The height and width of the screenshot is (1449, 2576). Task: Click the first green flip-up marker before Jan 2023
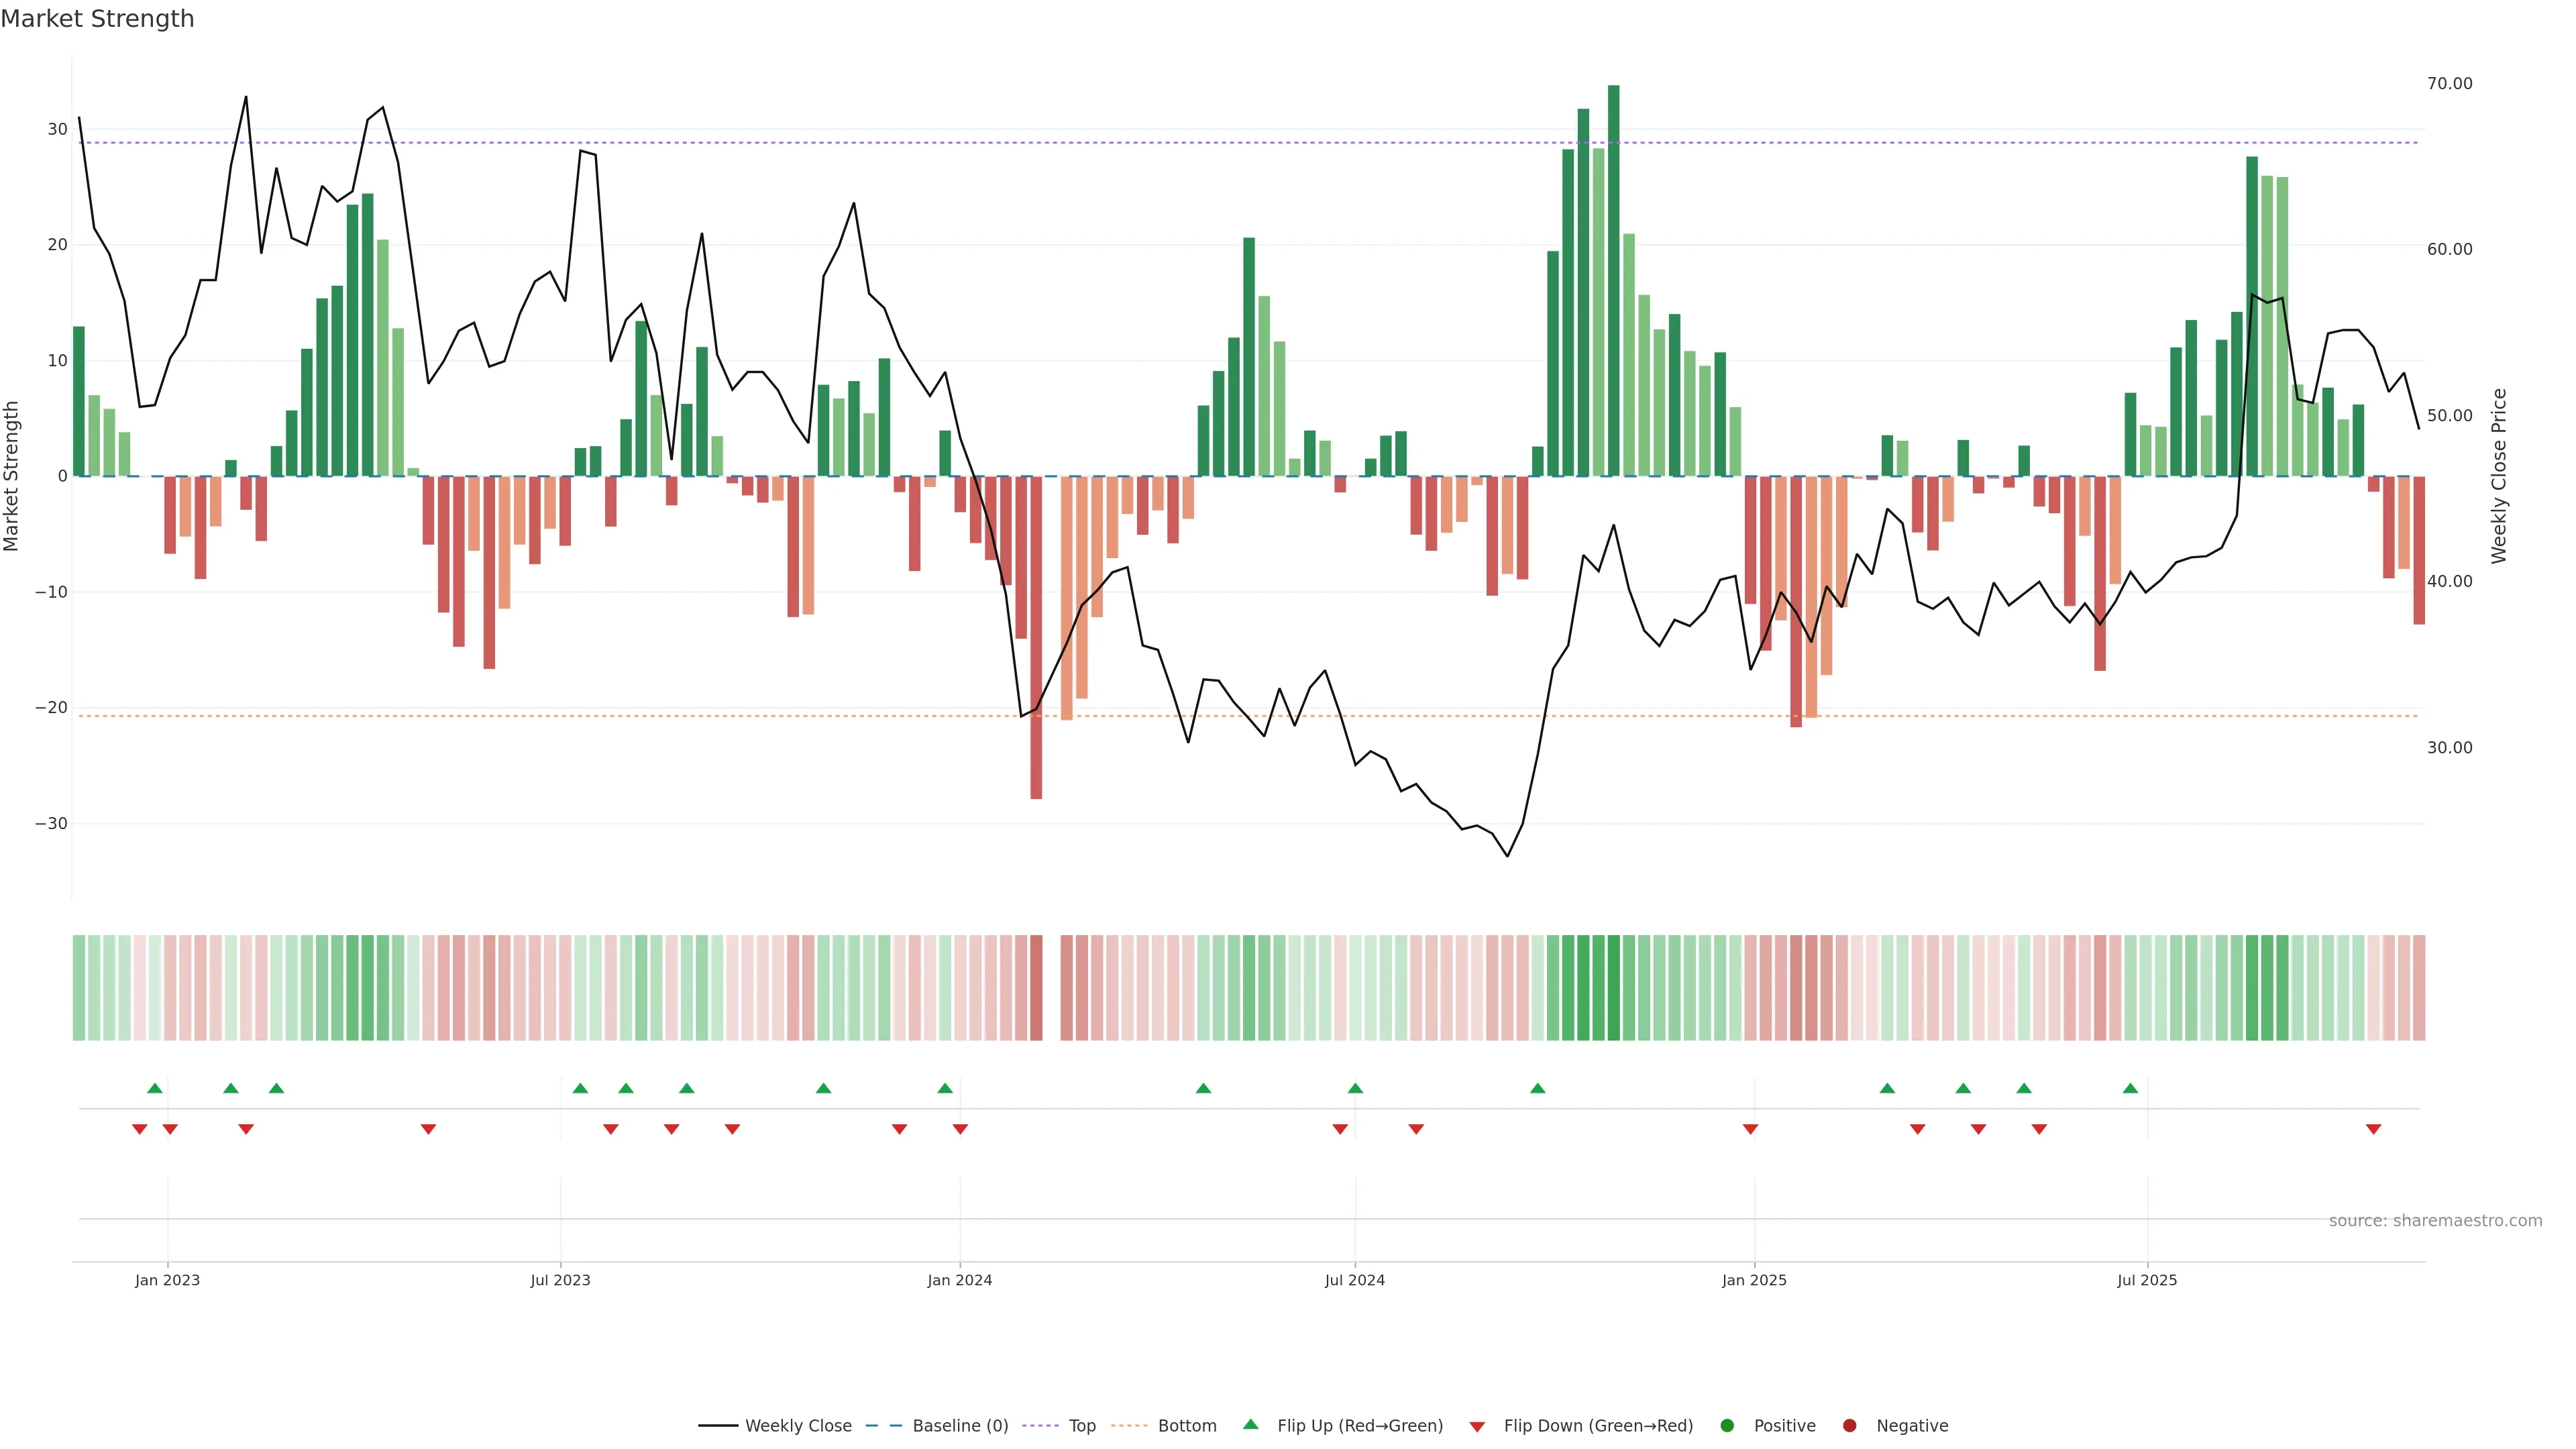pyautogui.click(x=155, y=1088)
